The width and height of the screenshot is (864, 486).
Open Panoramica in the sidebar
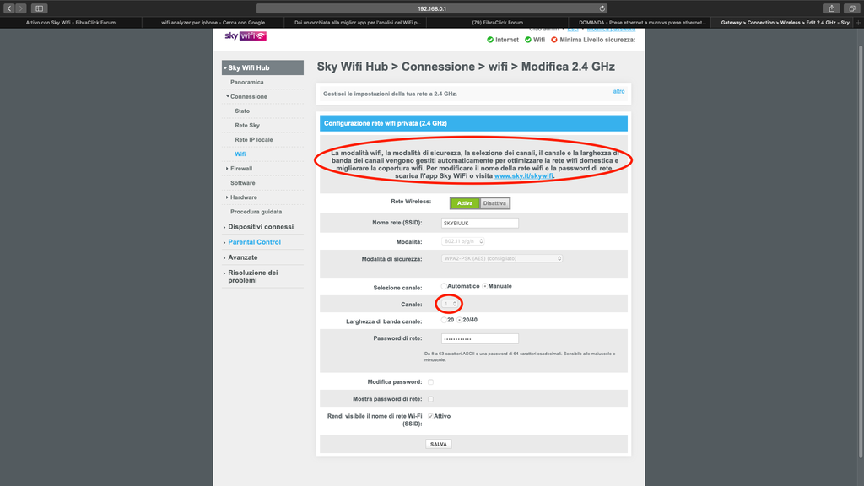(247, 82)
